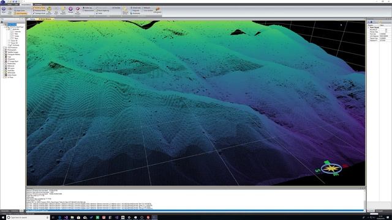The width and height of the screenshot is (392, 220).
Task: Click the compass rose in the 3D view
Action: [331, 169]
